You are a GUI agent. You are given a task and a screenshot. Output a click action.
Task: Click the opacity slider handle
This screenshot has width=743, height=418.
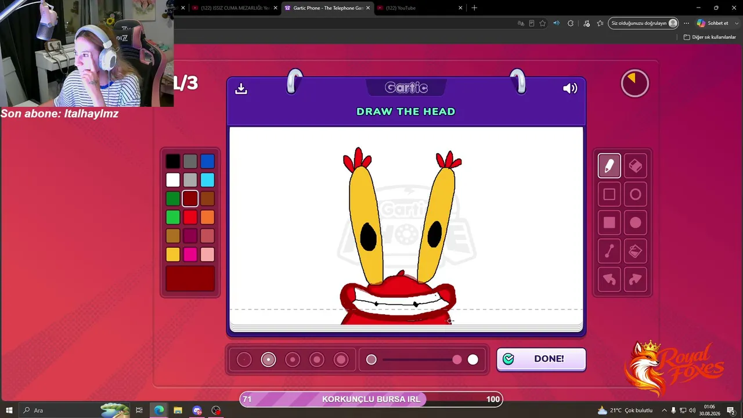click(x=457, y=360)
